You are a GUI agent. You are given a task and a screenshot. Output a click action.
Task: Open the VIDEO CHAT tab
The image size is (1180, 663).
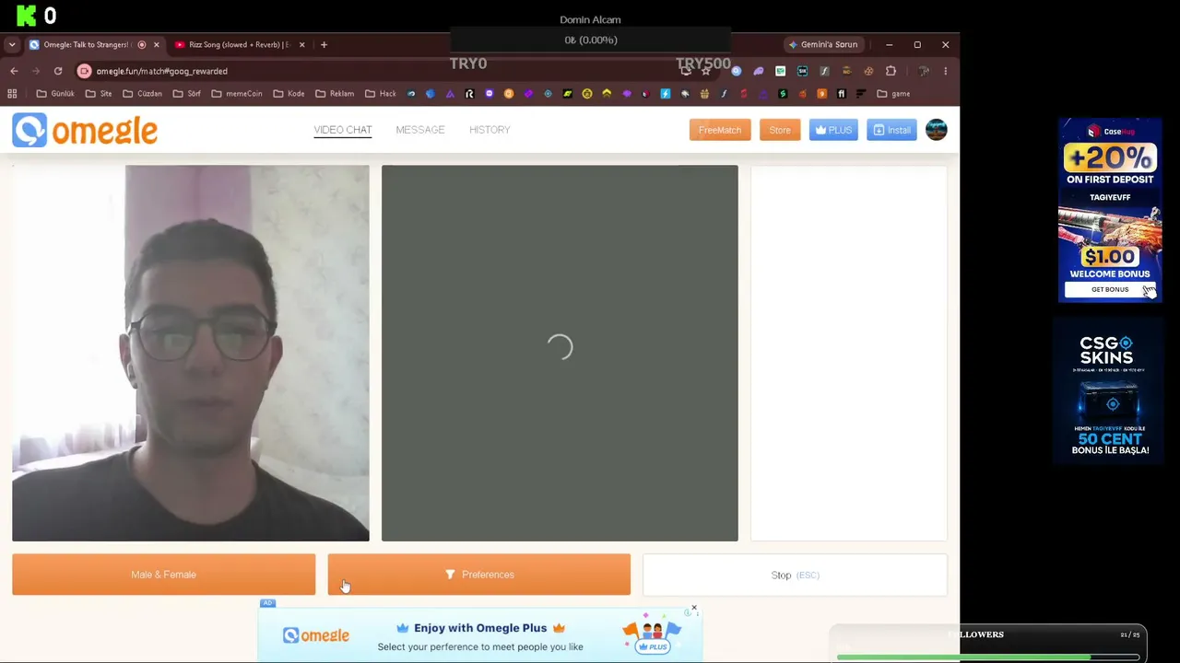click(x=343, y=130)
